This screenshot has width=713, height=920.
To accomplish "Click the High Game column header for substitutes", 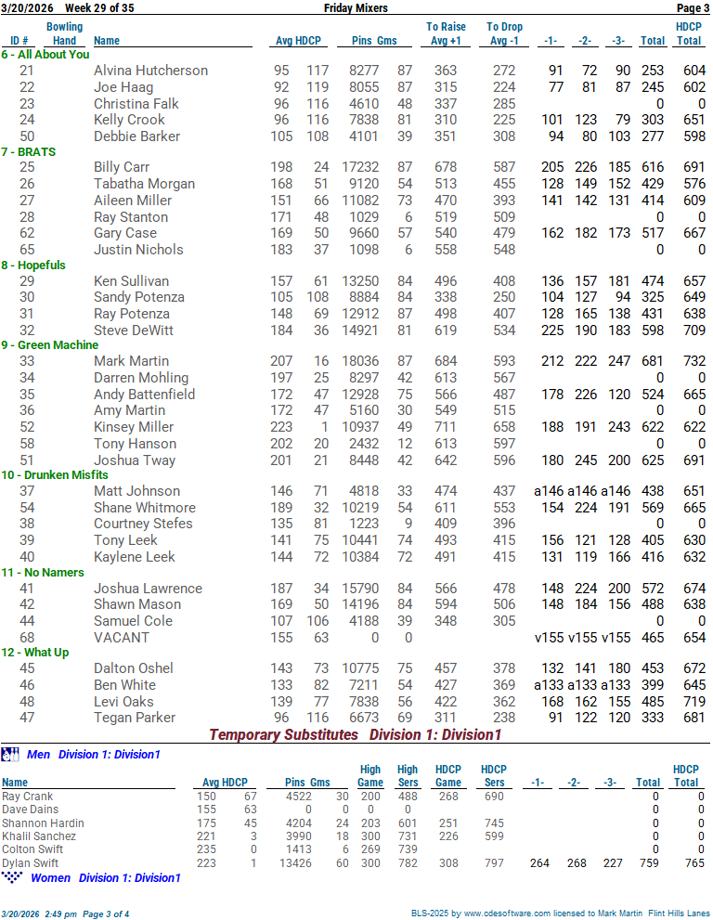I will click(370, 776).
